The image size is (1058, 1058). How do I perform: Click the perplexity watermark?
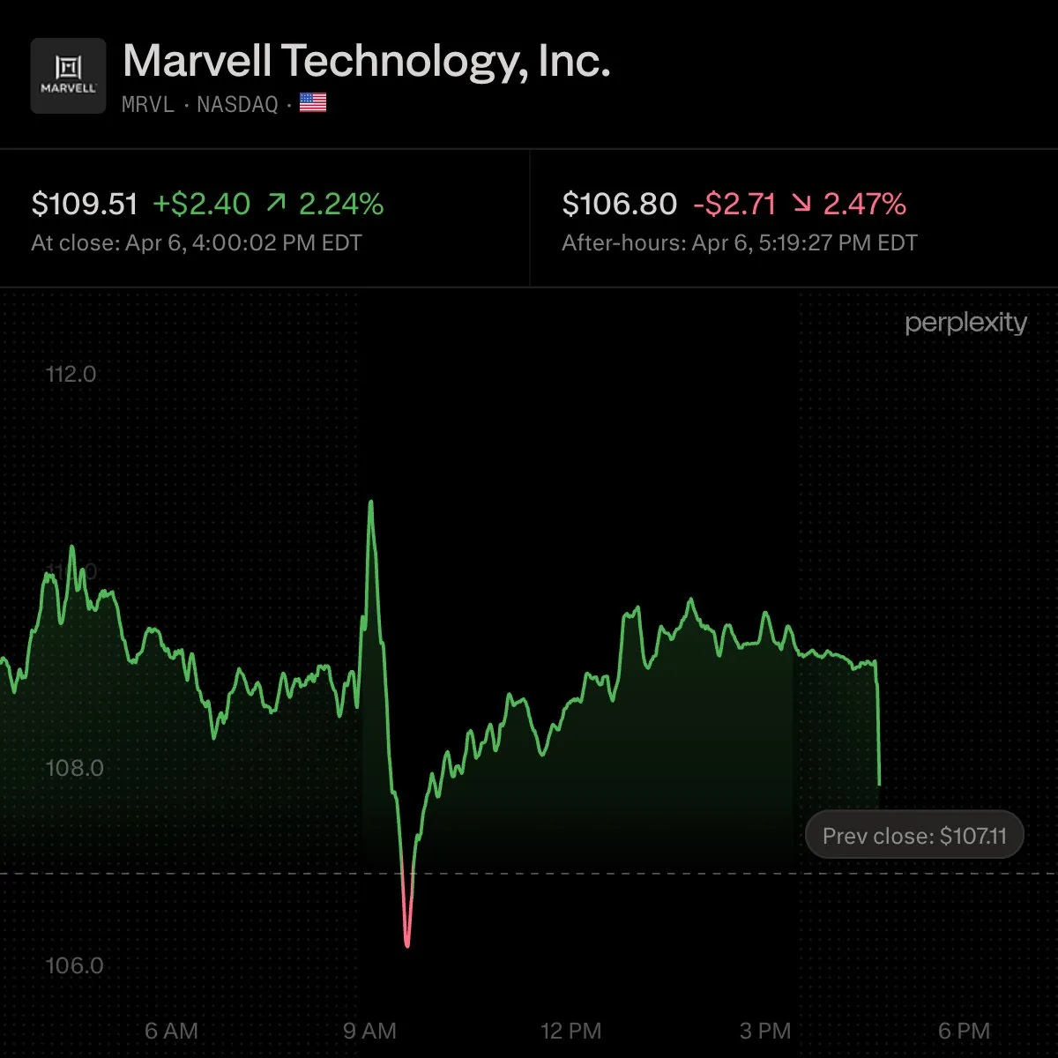pos(965,323)
